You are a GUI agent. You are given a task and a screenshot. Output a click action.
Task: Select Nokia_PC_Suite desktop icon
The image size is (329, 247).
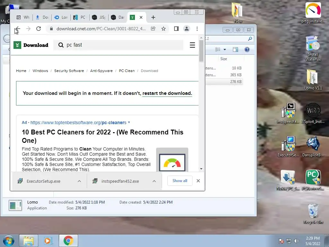point(288,180)
